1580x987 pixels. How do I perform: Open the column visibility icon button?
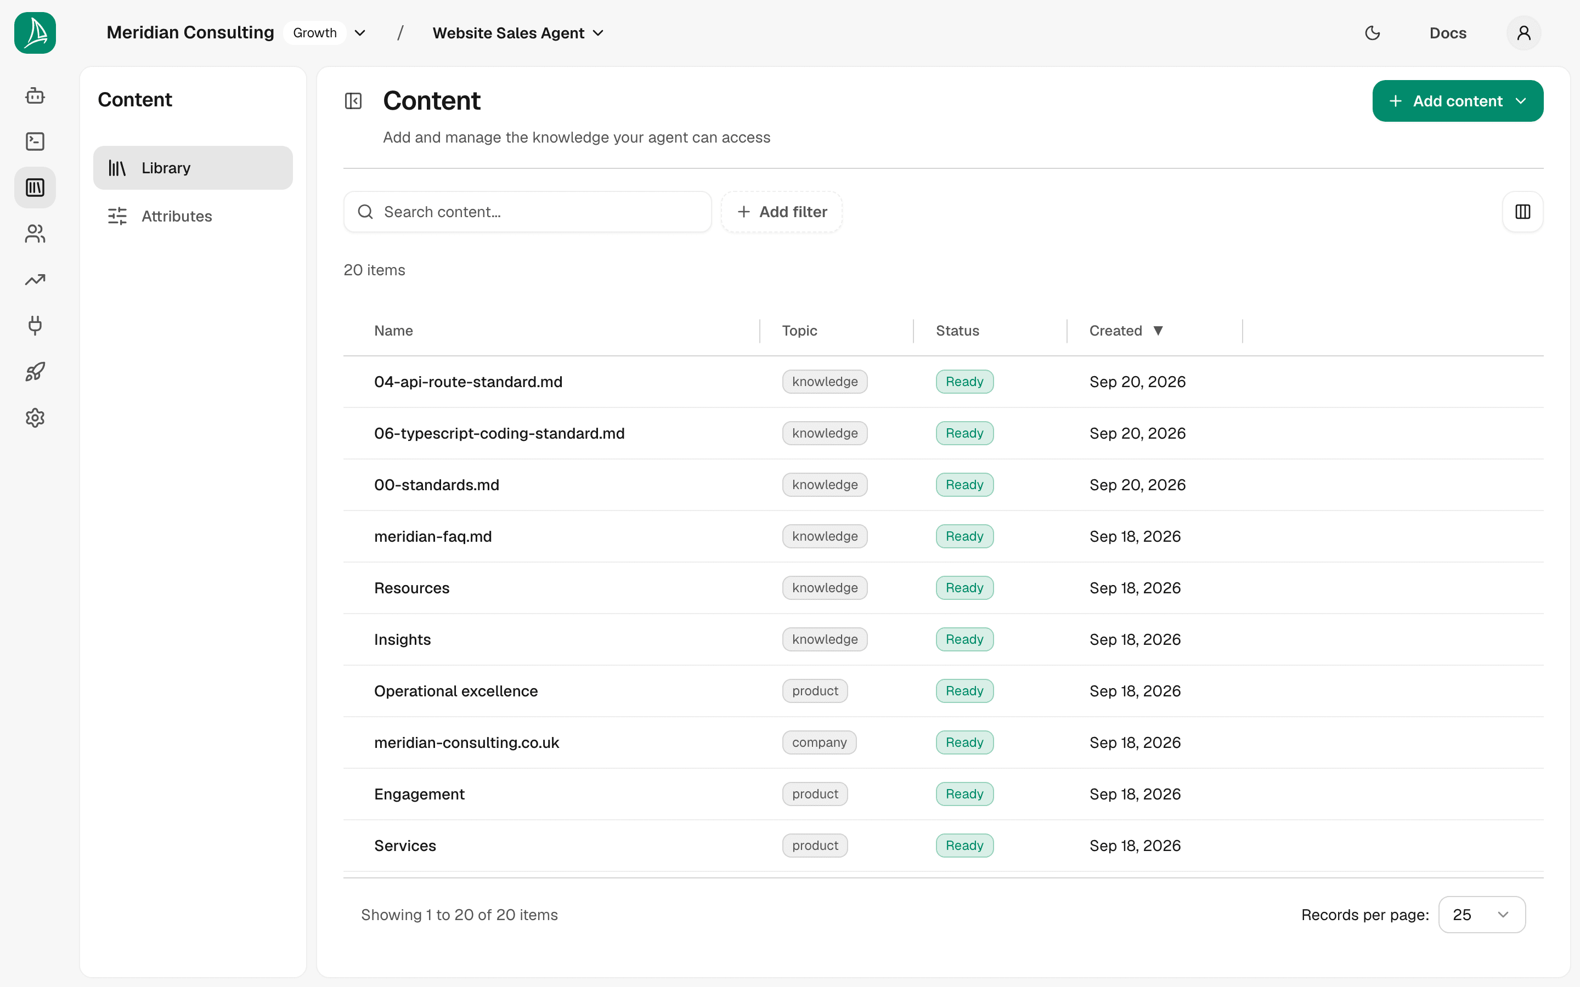point(1522,212)
